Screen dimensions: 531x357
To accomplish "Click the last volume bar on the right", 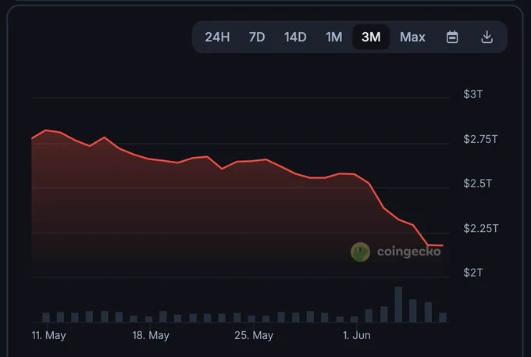I will tap(443, 317).
